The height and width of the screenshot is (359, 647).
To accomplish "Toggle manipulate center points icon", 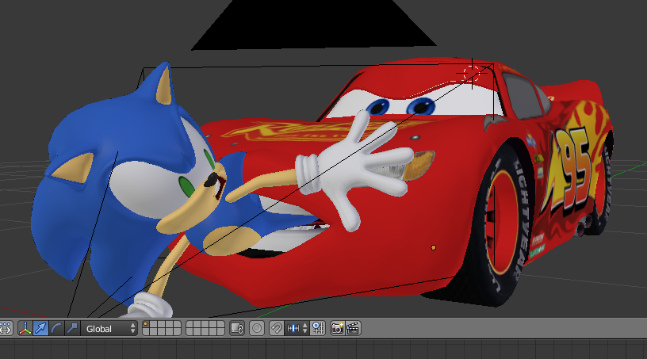I will (5, 328).
